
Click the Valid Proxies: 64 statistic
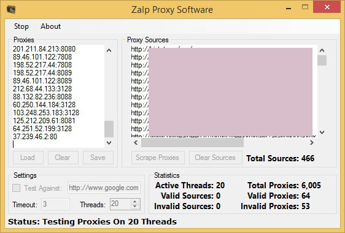[279, 196]
